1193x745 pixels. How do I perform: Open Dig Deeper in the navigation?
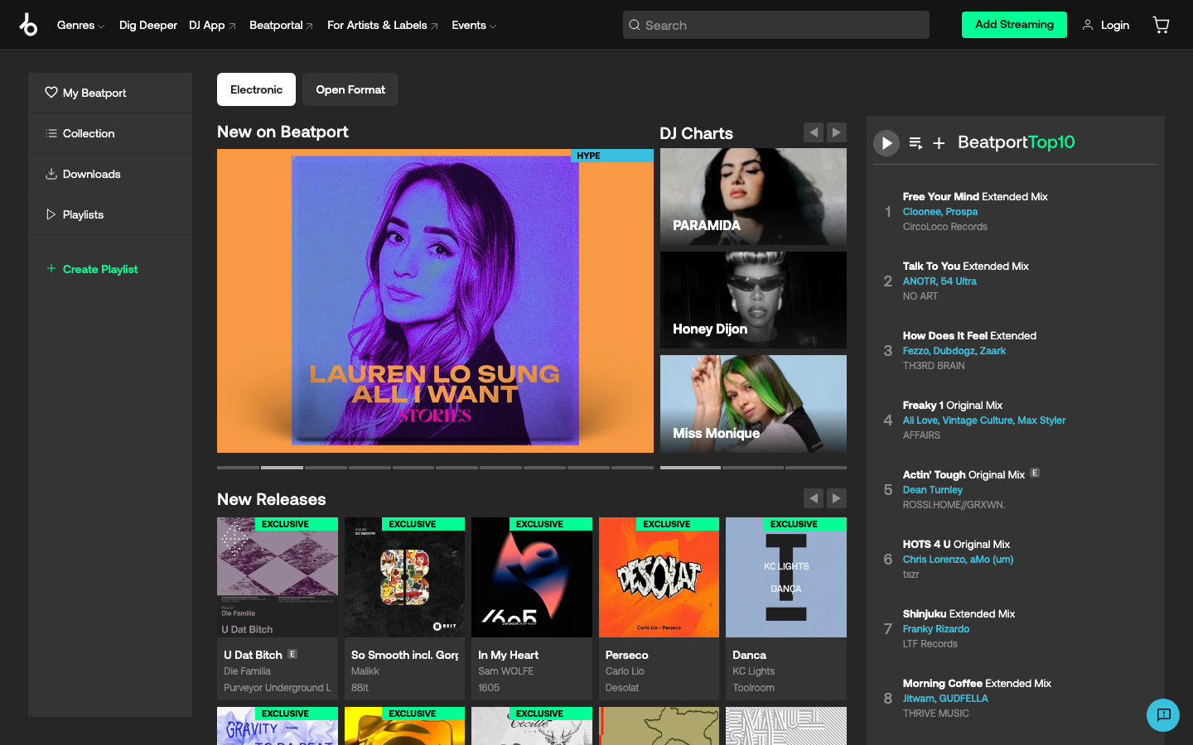click(x=148, y=26)
